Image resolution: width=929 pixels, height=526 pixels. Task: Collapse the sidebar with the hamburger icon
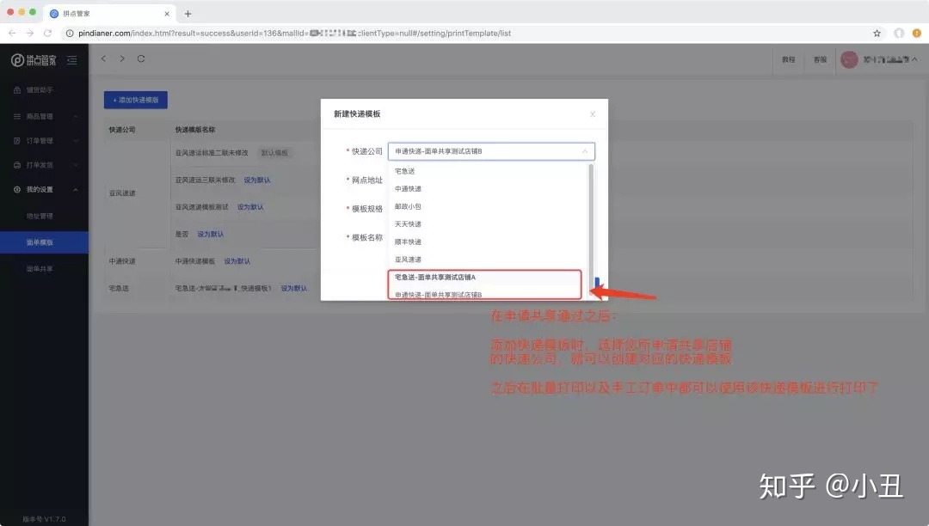click(72, 60)
